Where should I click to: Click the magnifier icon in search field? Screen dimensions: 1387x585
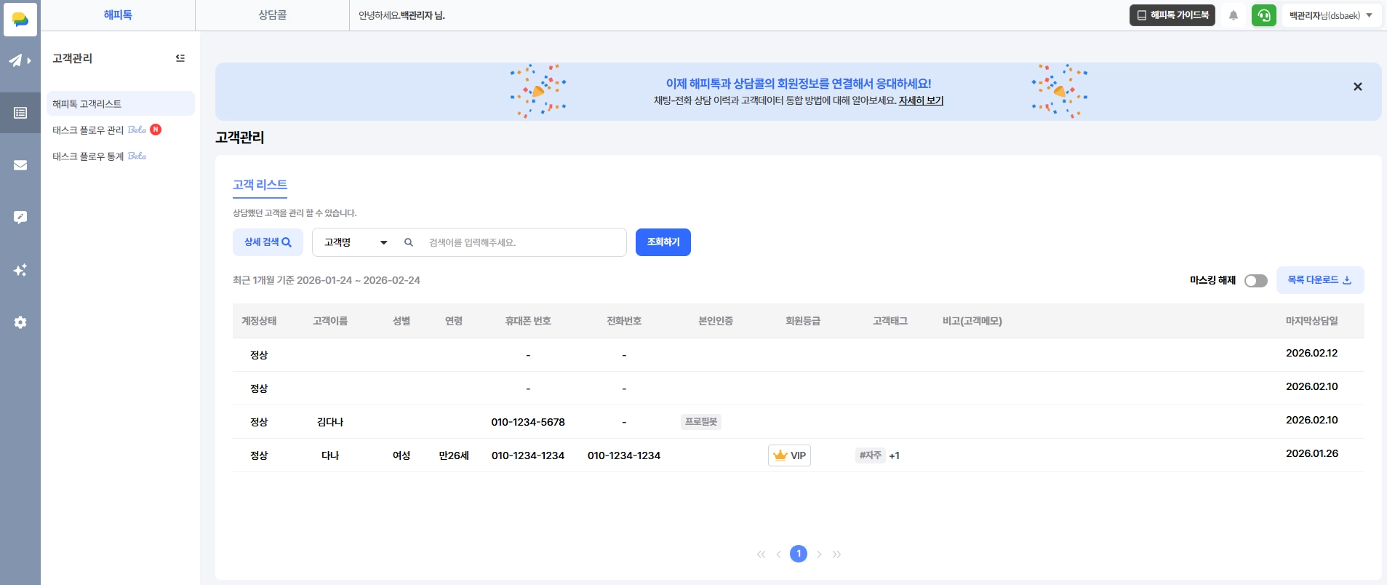tap(409, 242)
